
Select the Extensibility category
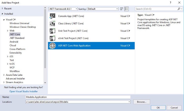16,53
